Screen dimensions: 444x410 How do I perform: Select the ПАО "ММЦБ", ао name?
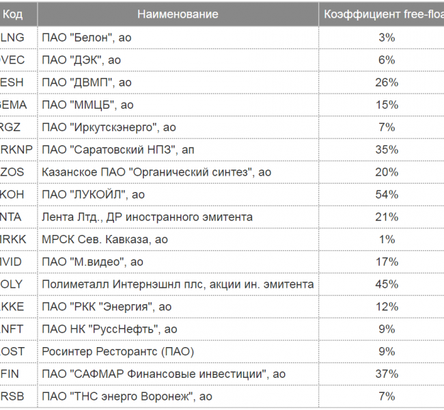(x=87, y=105)
